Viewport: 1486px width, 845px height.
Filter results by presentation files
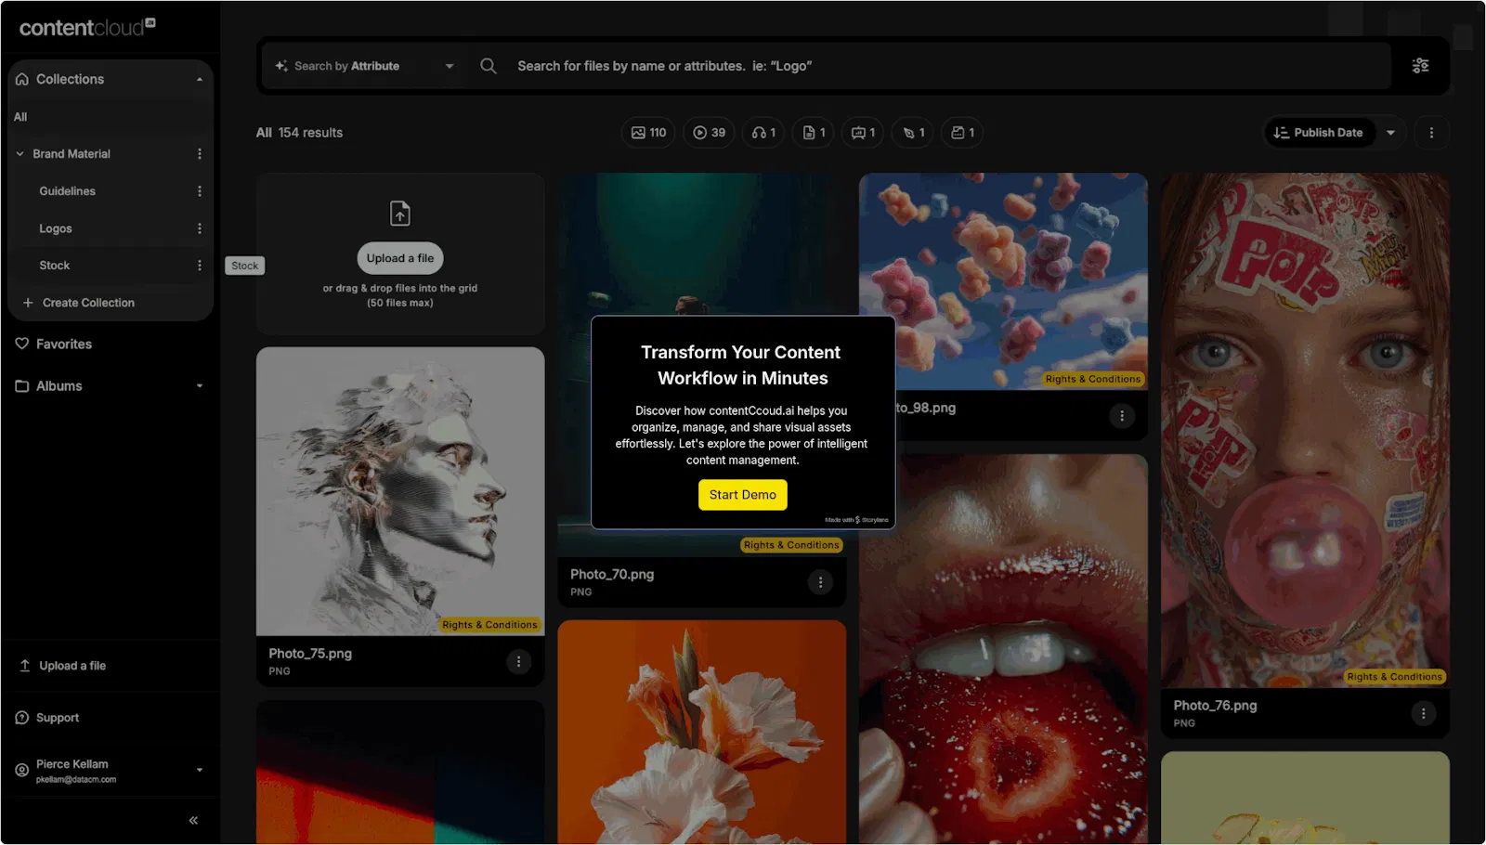click(864, 133)
